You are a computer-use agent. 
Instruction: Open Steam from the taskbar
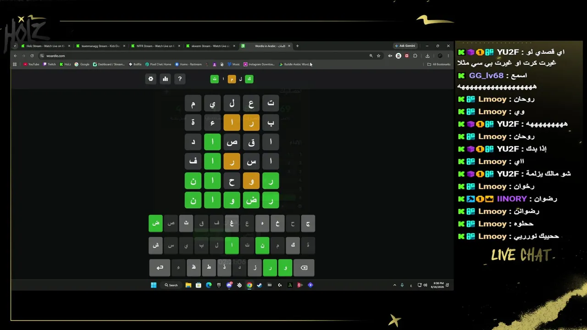point(260,285)
